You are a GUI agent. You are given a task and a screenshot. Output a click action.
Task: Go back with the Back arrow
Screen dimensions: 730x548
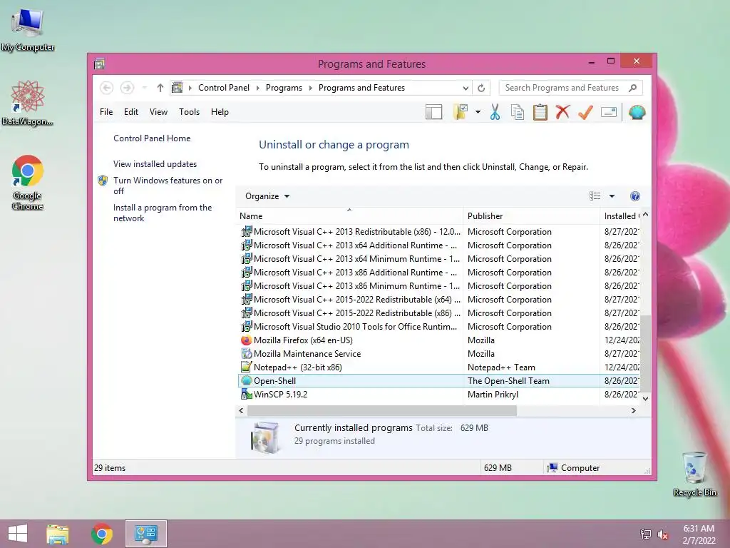point(107,88)
